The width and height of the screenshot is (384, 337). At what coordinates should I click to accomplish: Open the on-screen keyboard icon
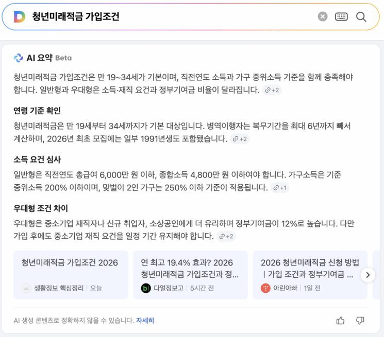(341, 16)
